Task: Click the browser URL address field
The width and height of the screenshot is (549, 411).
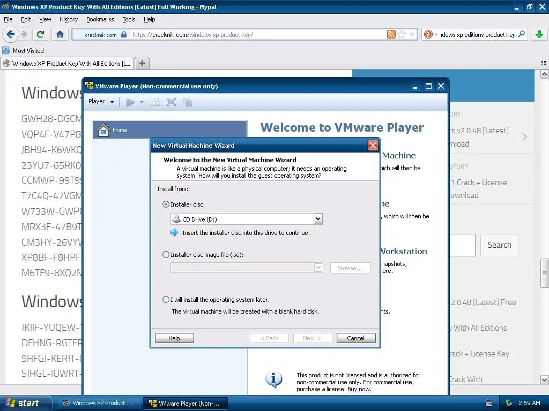Action: pos(258,35)
